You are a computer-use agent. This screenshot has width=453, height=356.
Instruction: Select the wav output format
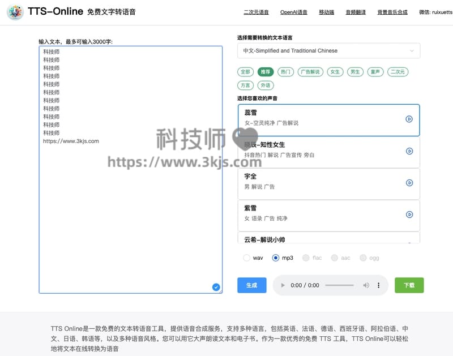pyautogui.click(x=253, y=258)
